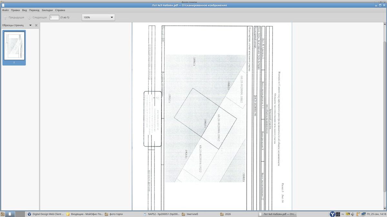Close the thumbnails side panel
The width and height of the screenshot is (387, 217).
point(36,25)
